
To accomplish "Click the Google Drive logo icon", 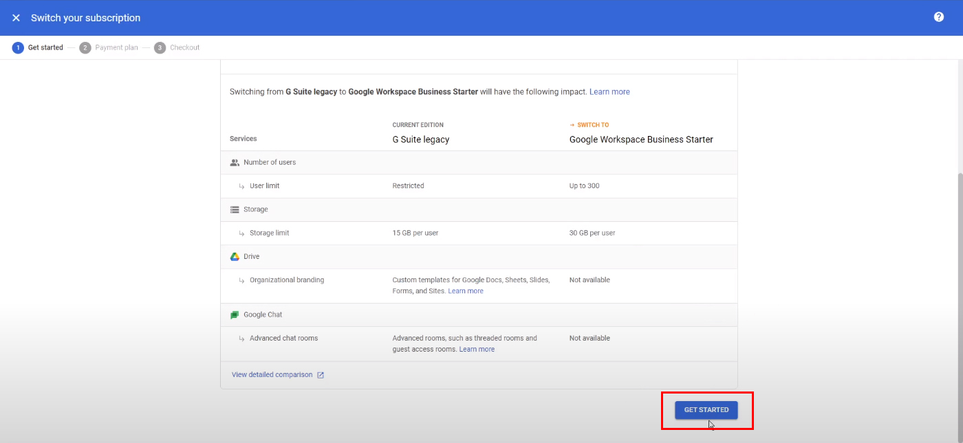I will 235,256.
